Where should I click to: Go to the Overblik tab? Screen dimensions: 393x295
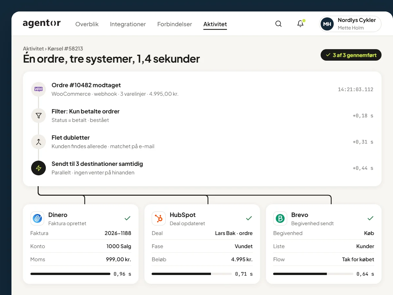[87, 24]
